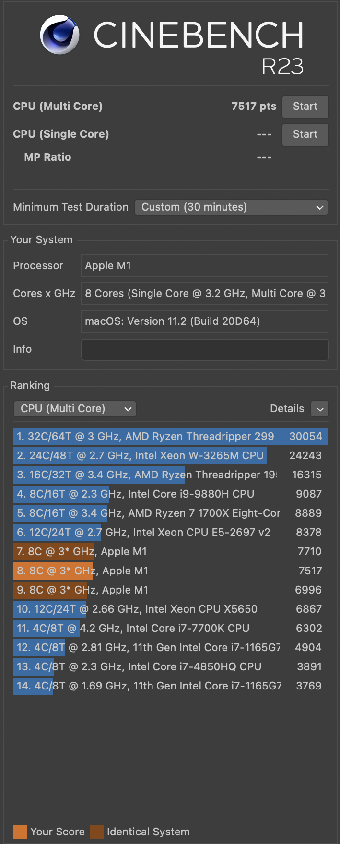340x844 pixels.
Task: Start the CPU Single Core test
Action: pyautogui.click(x=305, y=134)
